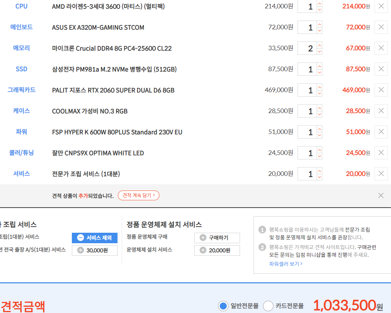Open the 서비스 category link
The image size is (391, 313).
coord(21,173)
